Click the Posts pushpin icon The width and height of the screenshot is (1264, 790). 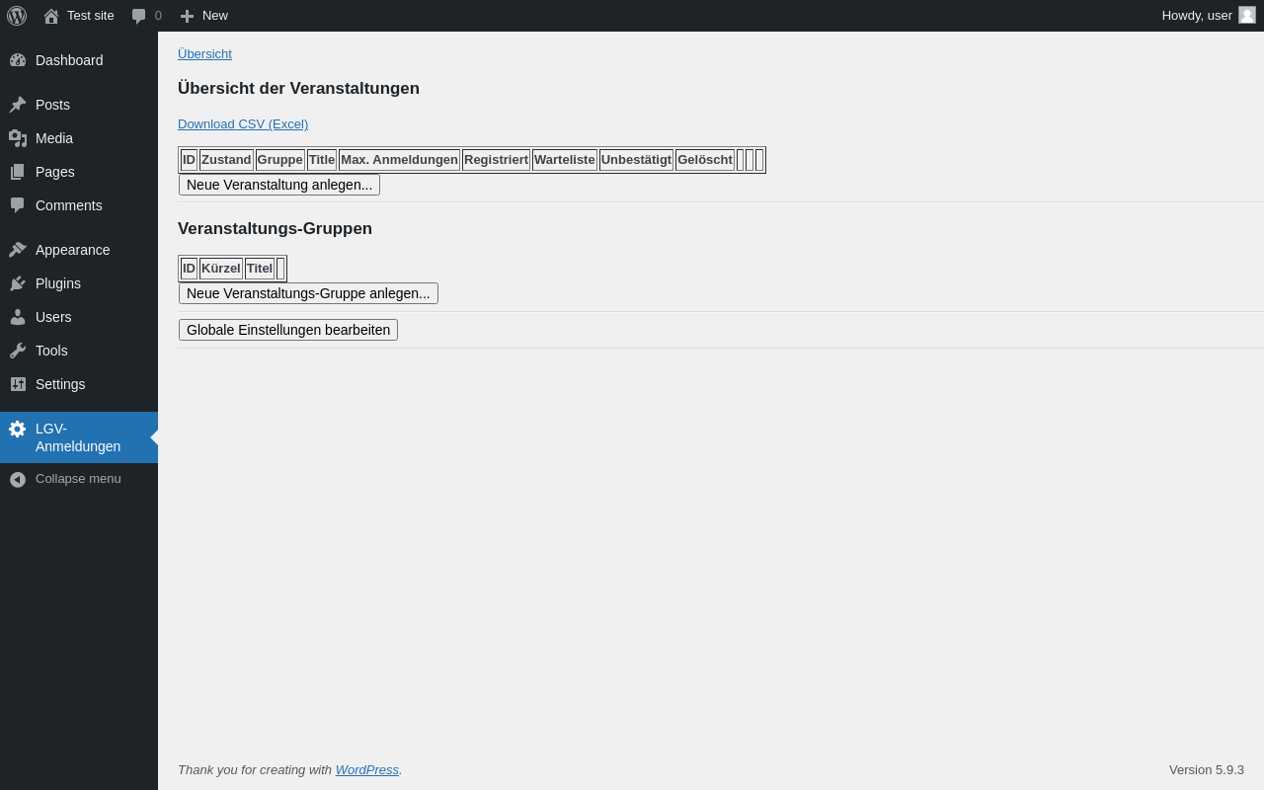coord(18,105)
